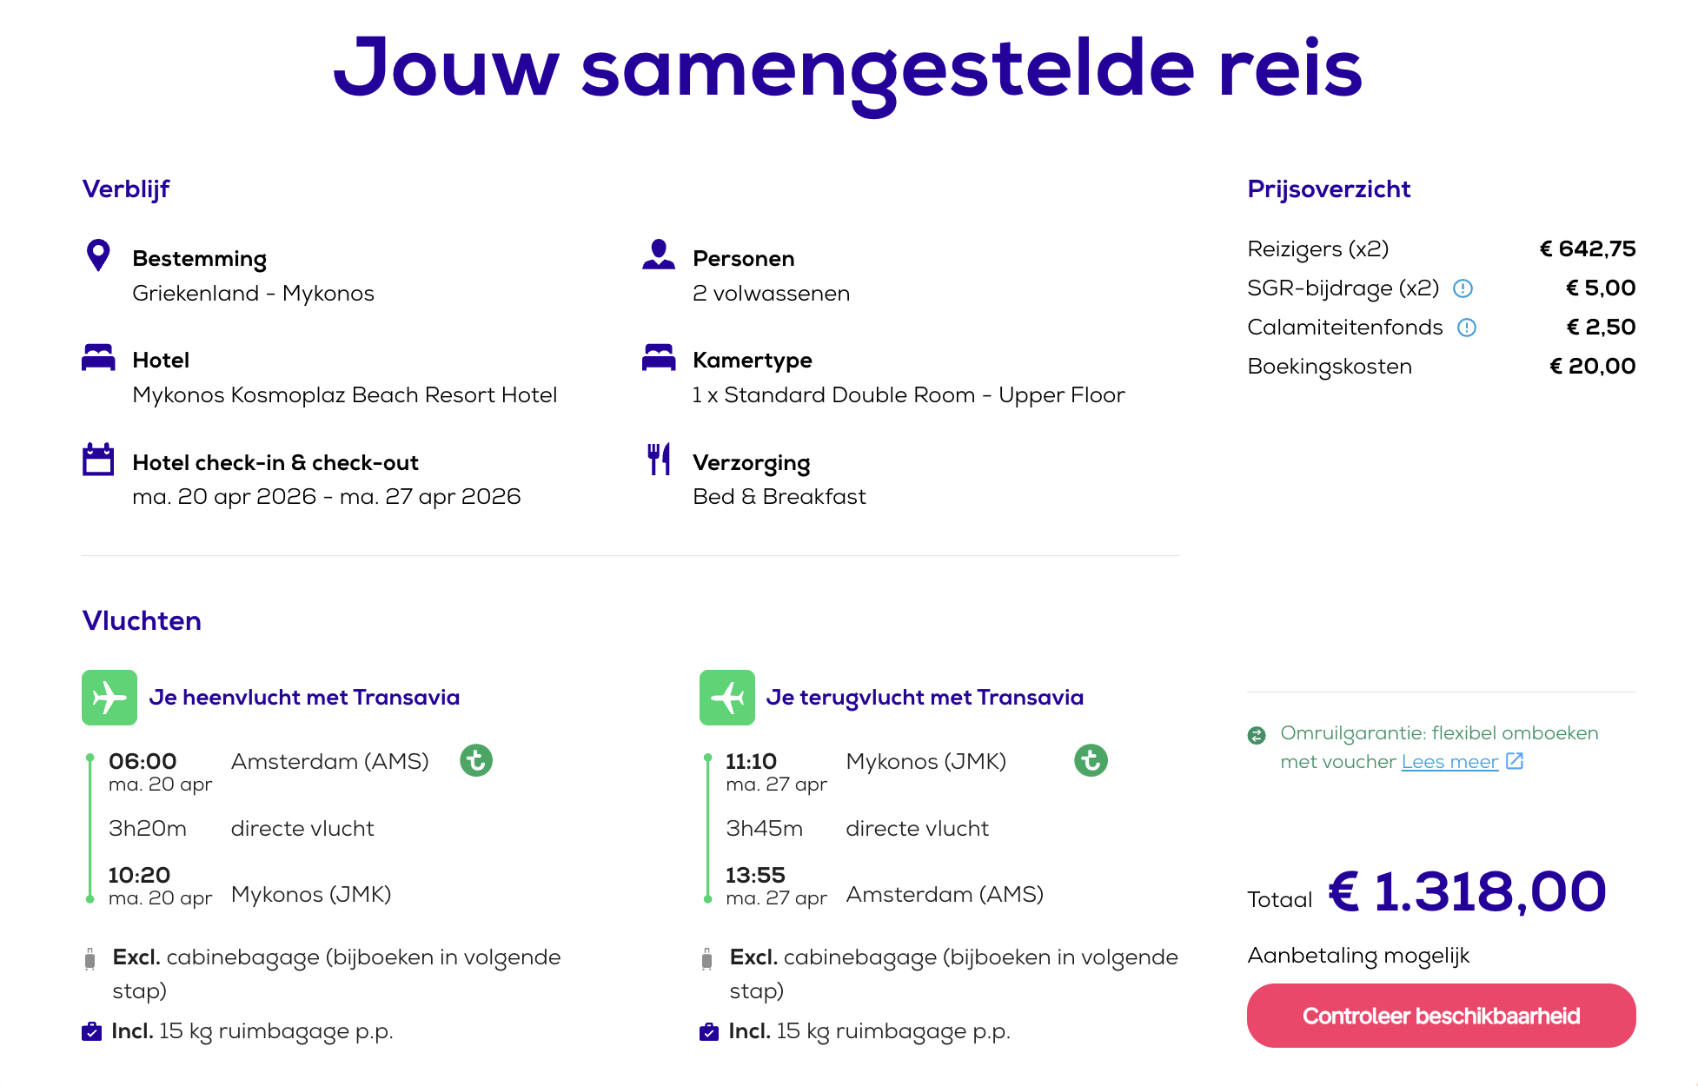Click the Personen person icon
The width and height of the screenshot is (1698, 1086).
659,255
